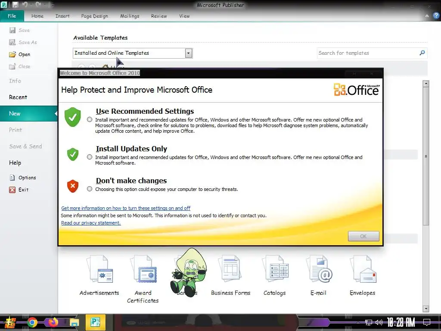Open the Award Certificates template category
441x331 pixels.
click(x=143, y=279)
